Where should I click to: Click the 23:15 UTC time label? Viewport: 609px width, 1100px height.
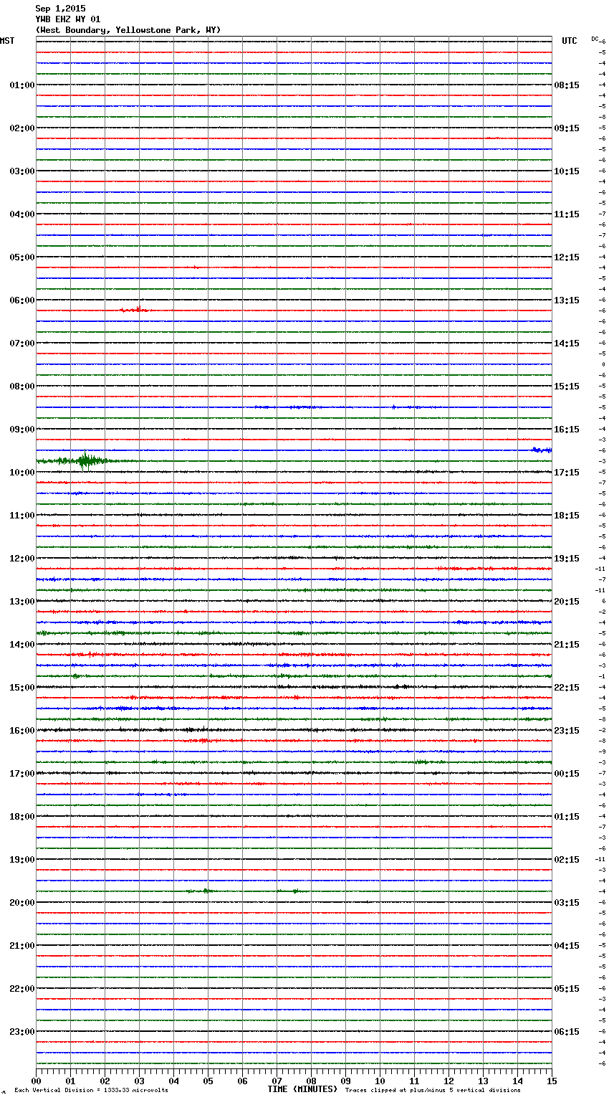[x=567, y=731]
